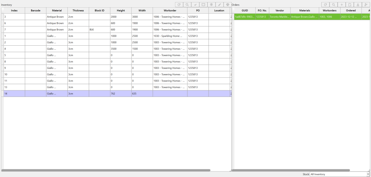Click the Inventory refresh icon
This screenshot has height=177, width=371.
click(x=179, y=5)
